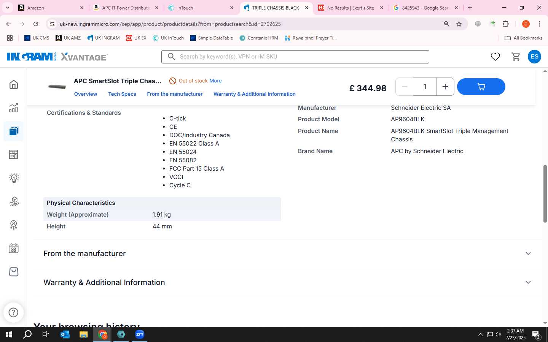
Task: Open Outlook from the taskbar
Action: pyautogui.click(x=65, y=334)
